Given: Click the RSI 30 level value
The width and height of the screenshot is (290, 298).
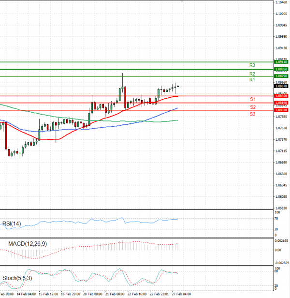Looking at the screenshot, I should pyautogui.click(x=276, y=229).
